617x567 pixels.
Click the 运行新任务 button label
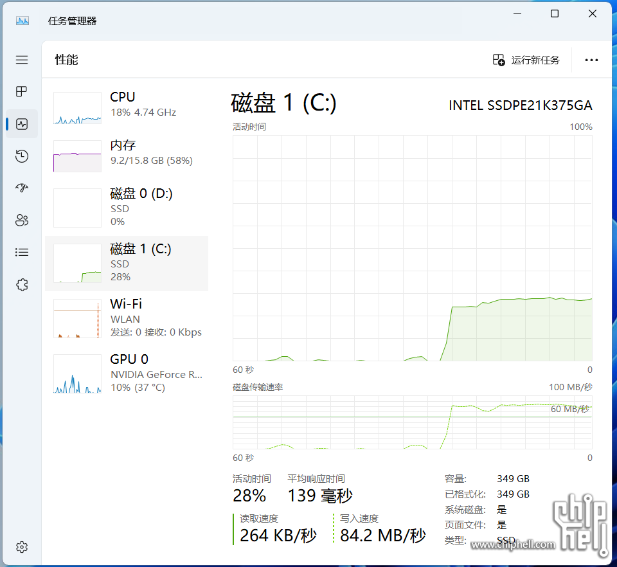[x=535, y=60]
